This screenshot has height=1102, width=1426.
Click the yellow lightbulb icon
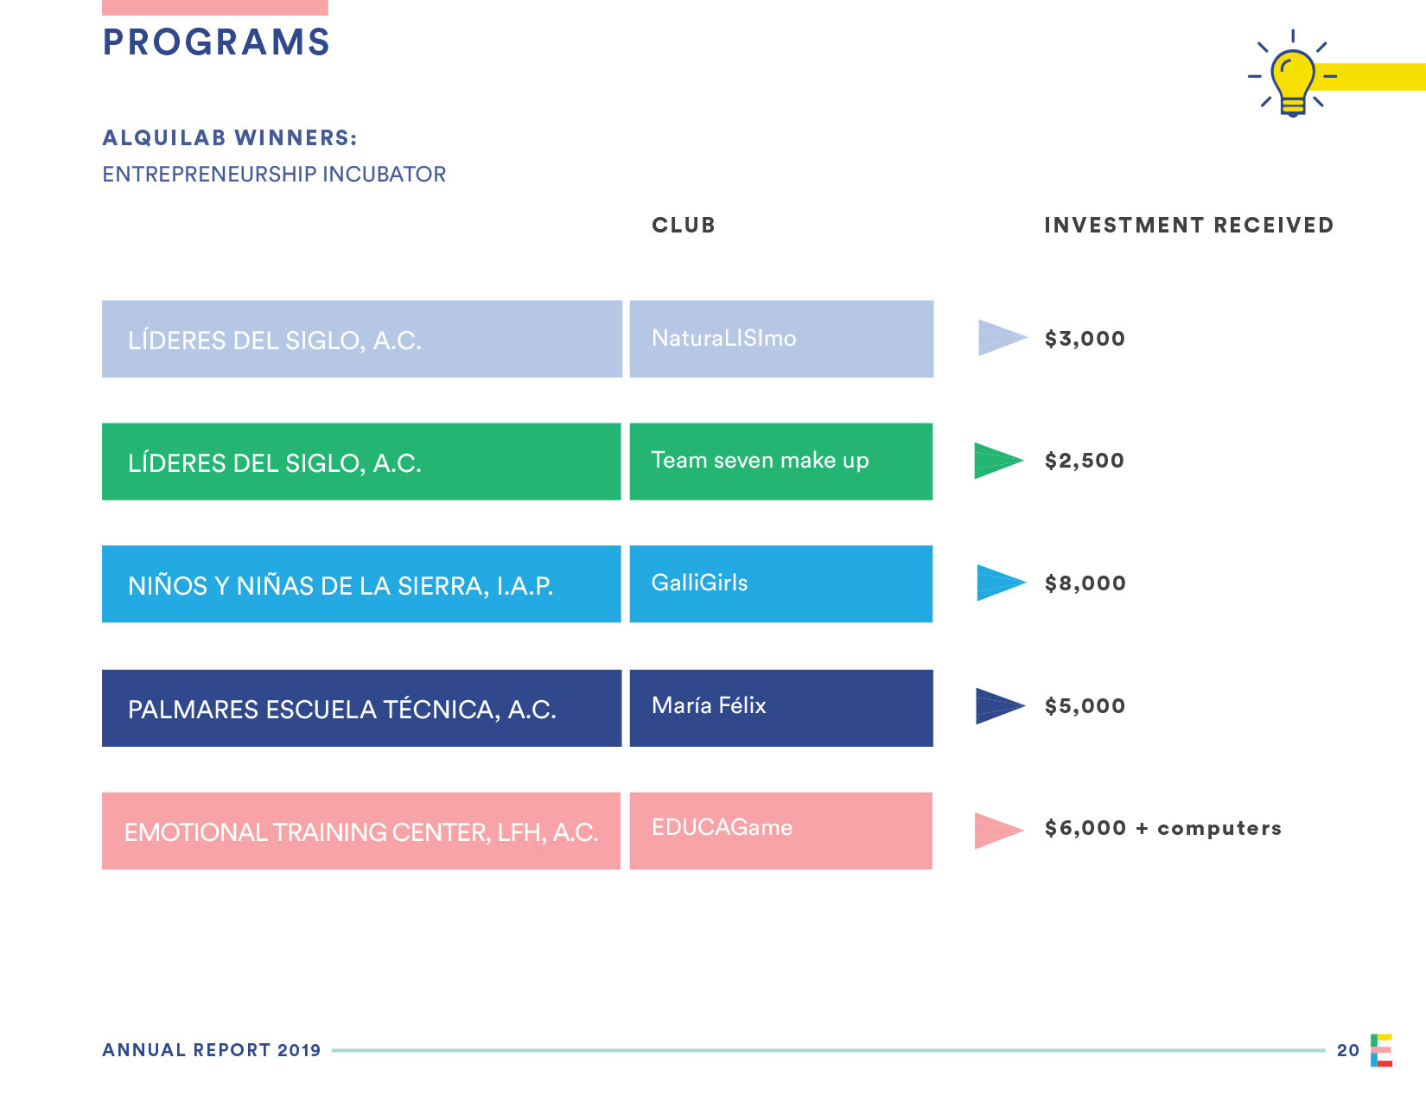pos(1293,79)
